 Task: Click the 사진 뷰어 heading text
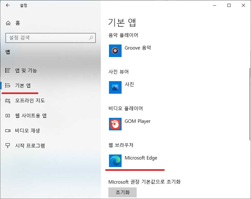coord(118,72)
